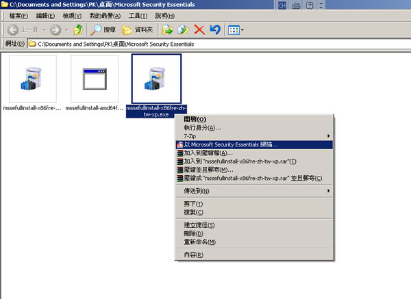Open the 編輯(E) menu

(45, 16)
